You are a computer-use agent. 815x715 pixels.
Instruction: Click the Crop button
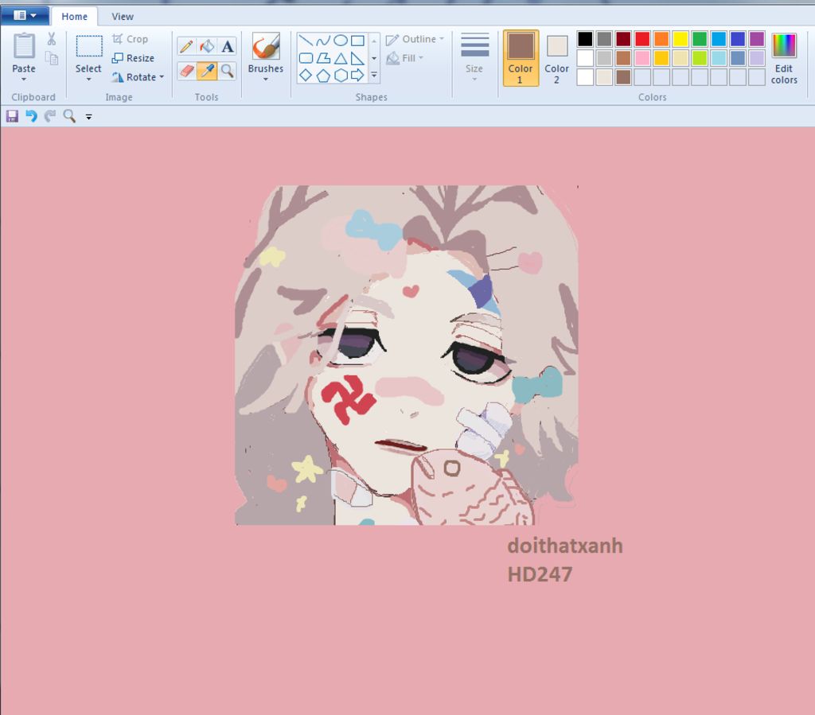tap(131, 39)
